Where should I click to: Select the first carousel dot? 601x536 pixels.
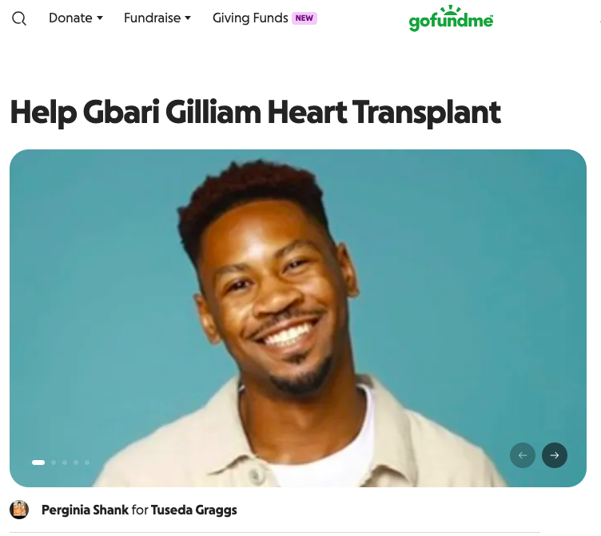(x=38, y=463)
